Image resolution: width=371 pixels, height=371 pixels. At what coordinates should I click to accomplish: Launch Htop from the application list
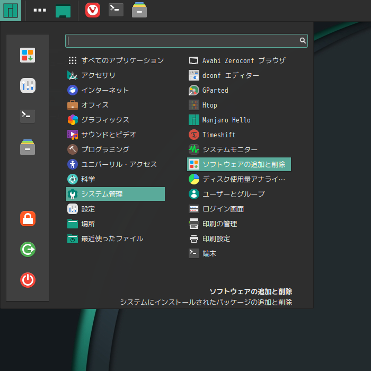click(209, 105)
